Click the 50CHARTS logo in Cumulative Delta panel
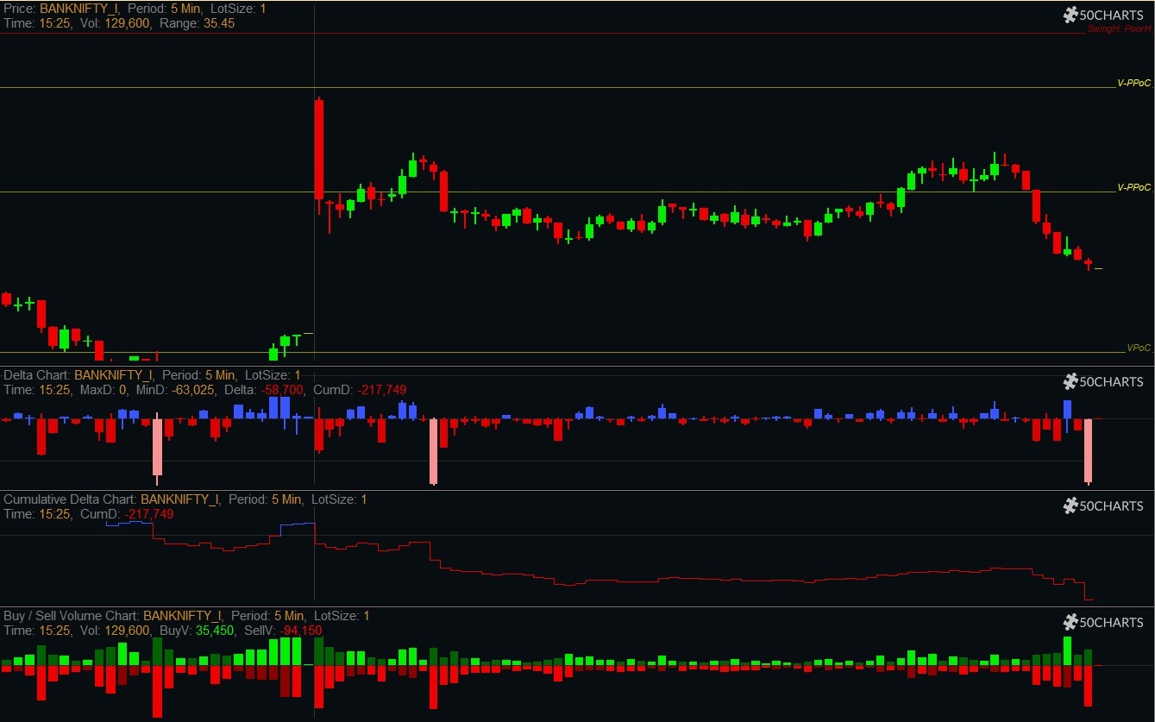Image resolution: width=1155 pixels, height=722 pixels. click(x=1103, y=505)
